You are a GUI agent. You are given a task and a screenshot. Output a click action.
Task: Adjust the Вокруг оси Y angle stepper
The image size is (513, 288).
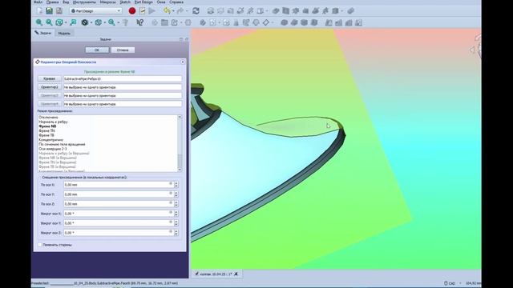(176, 223)
